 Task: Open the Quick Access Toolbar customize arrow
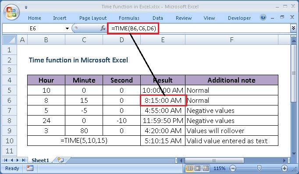pos(26,7)
